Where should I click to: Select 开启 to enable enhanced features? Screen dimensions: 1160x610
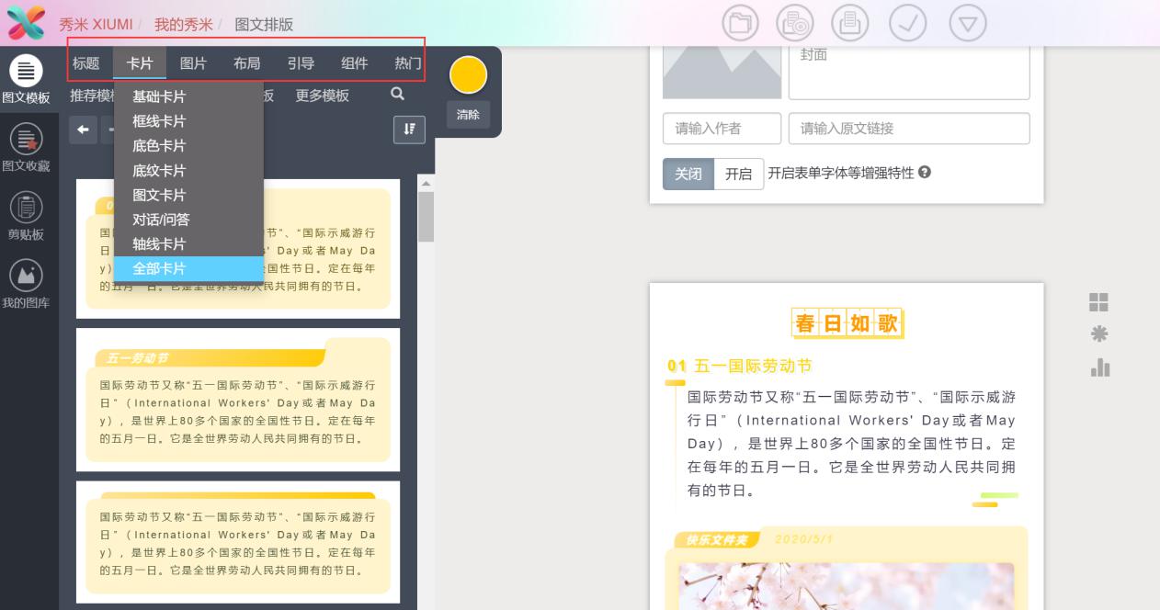(x=738, y=174)
